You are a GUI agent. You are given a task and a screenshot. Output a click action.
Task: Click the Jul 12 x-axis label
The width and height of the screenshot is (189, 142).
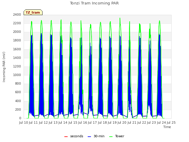[x=43, y=123]
